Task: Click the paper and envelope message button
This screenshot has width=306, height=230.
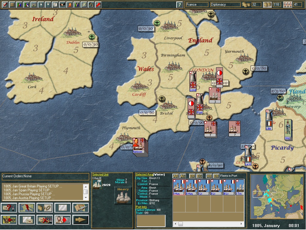Action: coord(27,220)
